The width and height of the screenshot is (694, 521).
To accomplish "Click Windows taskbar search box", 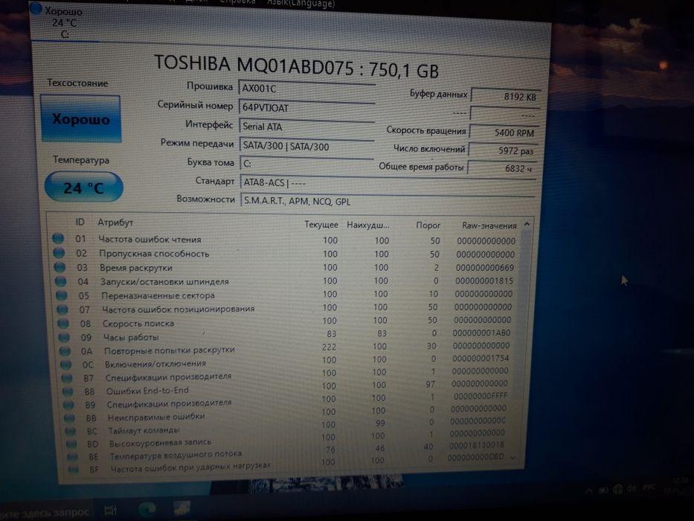I will click(45, 513).
